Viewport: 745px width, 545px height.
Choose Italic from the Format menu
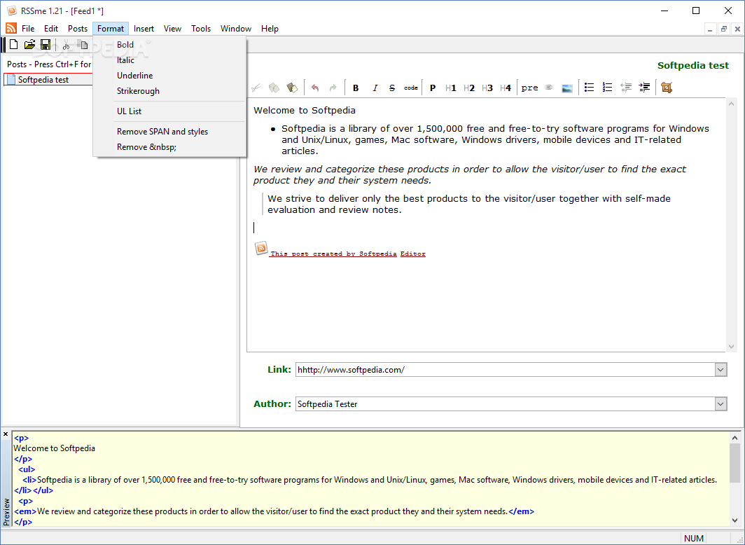169,60
